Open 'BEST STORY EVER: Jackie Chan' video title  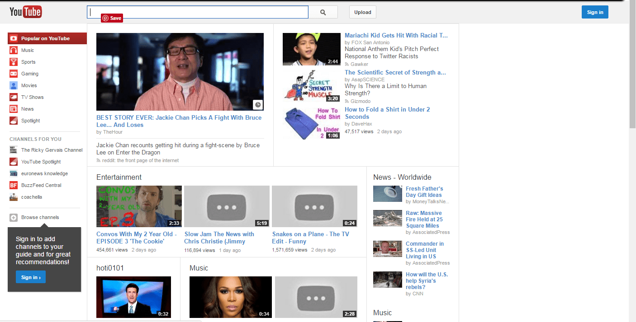179,121
